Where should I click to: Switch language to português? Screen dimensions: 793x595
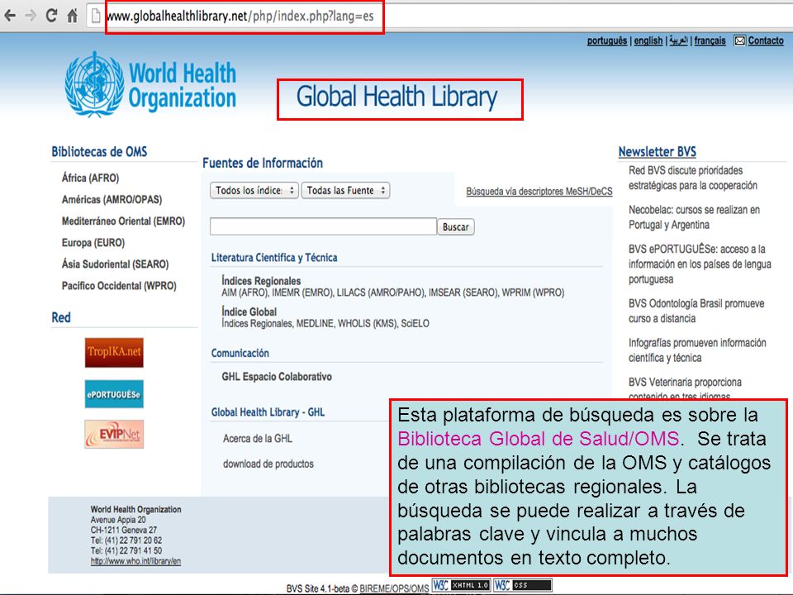(x=607, y=40)
